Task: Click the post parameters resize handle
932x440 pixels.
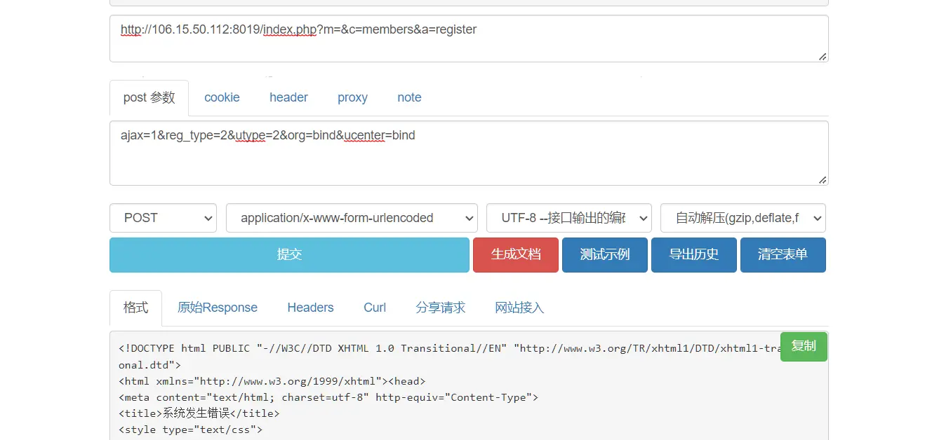Action: coord(823,179)
